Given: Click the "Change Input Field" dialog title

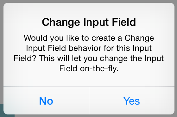Looking at the screenshot, I should point(89,22).
